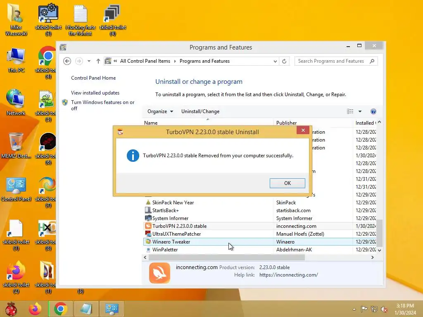Click muted volume tray icon
The image size is (423, 317).
(384, 309)
